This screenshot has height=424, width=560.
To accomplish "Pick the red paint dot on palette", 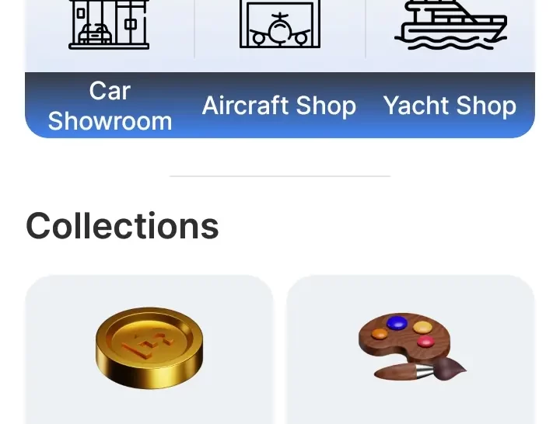I will 425,341.
